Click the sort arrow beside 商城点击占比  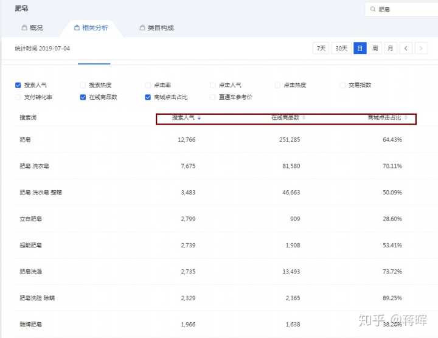(x=406, y=118)
